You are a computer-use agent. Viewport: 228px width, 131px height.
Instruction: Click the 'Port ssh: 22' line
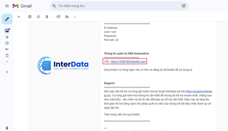click(x=111, y=40)
